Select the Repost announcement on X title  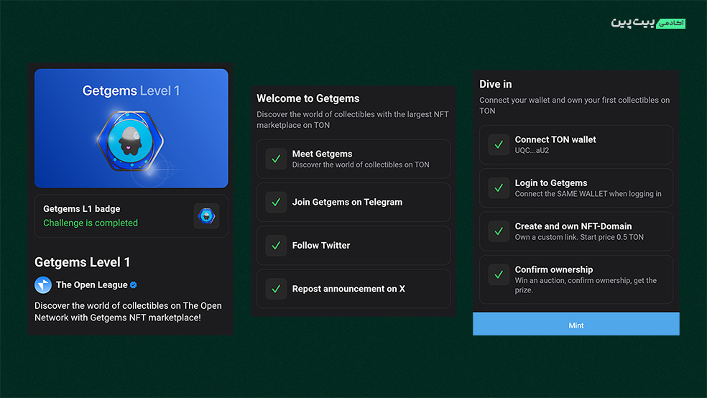tap(348, 289)
